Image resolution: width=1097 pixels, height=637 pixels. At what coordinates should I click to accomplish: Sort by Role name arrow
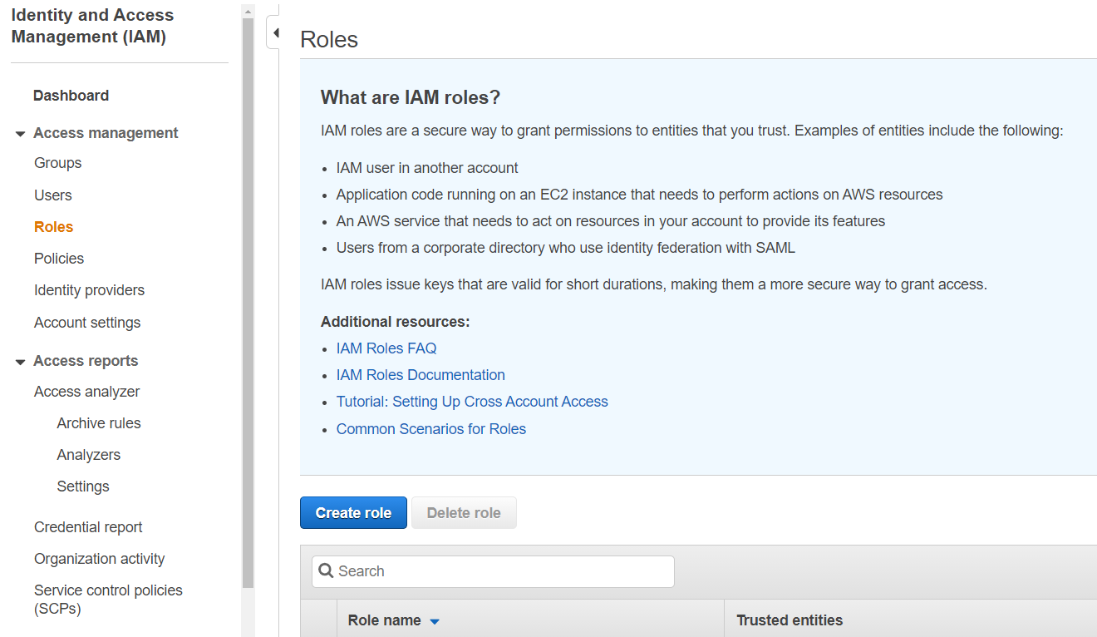tap(434, 621)
